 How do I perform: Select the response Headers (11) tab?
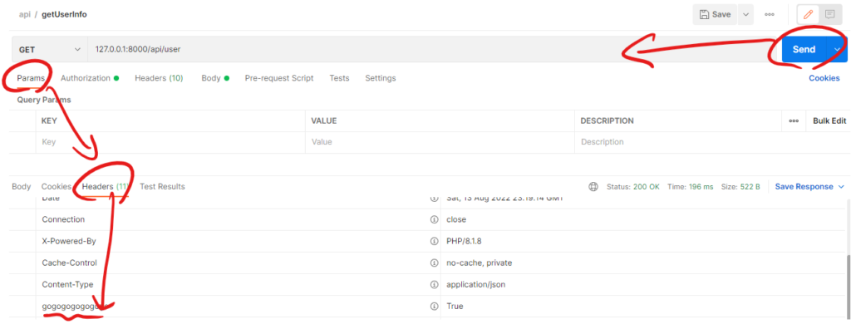click(x=106, y=187)
